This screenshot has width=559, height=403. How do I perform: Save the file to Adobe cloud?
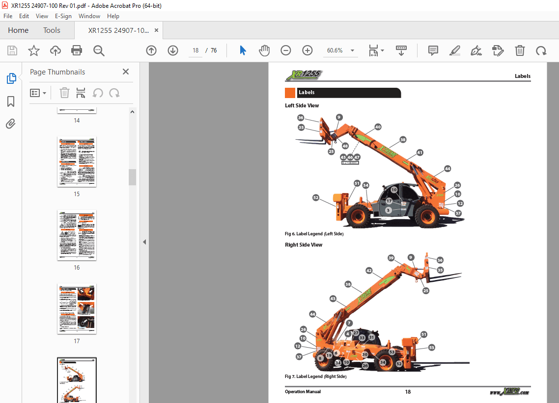tap(55, 50)
